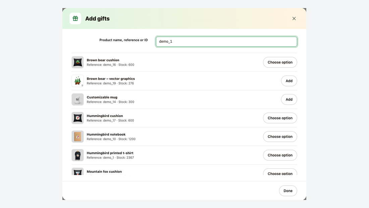Select the 'Mountain fox cushion' product name
369x208 pixels.
(x=104, y=171)
